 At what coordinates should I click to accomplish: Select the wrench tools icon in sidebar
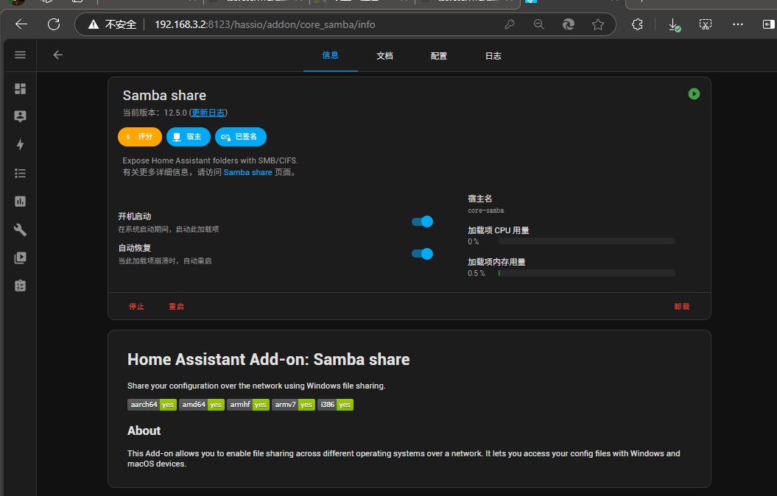coord(20,230)
